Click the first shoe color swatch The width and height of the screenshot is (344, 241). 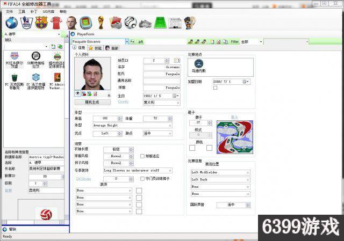tap(192, 148)
